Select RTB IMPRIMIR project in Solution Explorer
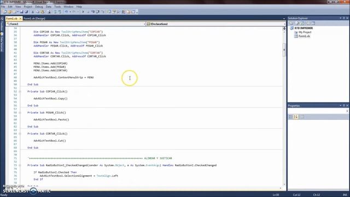The image size is (350, 197). [x=304, y=28]
